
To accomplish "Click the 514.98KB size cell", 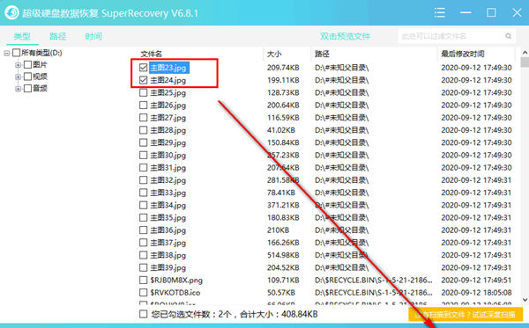I will (283, 255).
